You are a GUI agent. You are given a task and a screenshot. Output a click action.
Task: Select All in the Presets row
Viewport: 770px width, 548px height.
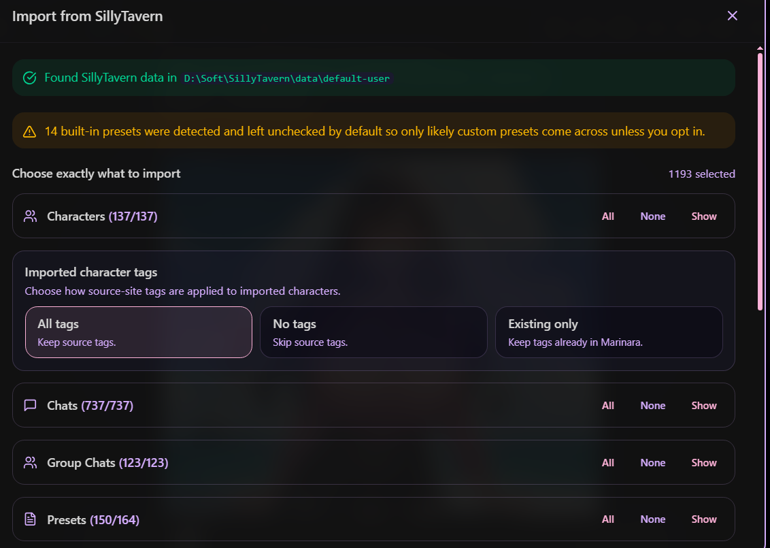tap(608, 519)
